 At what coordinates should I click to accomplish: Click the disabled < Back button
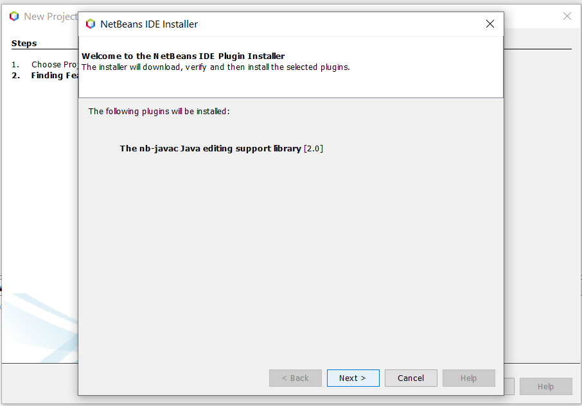coord(295,378)
